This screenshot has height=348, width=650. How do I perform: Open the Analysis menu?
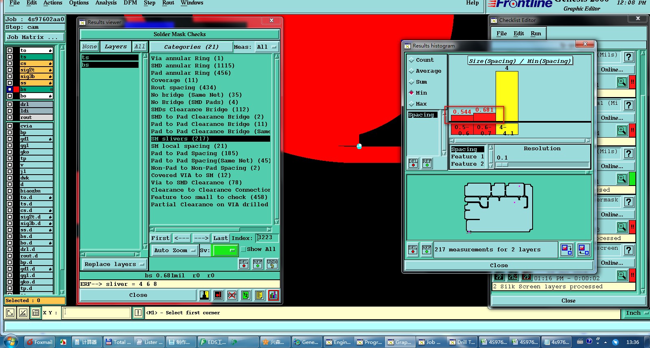106,3
